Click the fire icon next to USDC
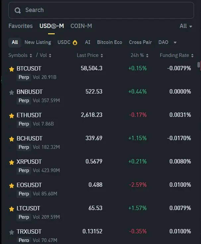The image size is (201, 244). 75,42
